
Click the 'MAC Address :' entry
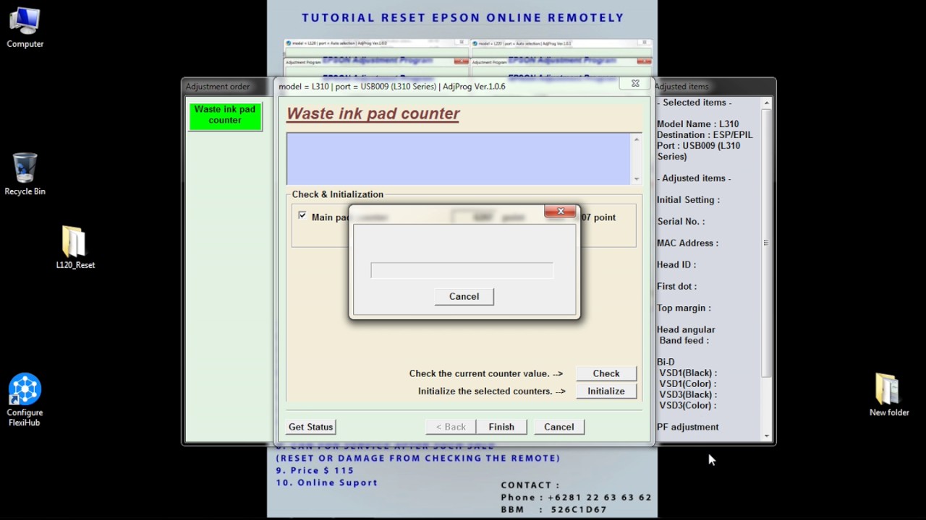pos(687,243)
